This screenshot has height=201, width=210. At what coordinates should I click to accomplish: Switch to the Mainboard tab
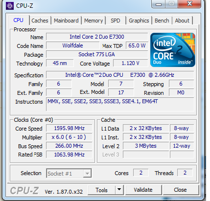(x=66, y=21)
